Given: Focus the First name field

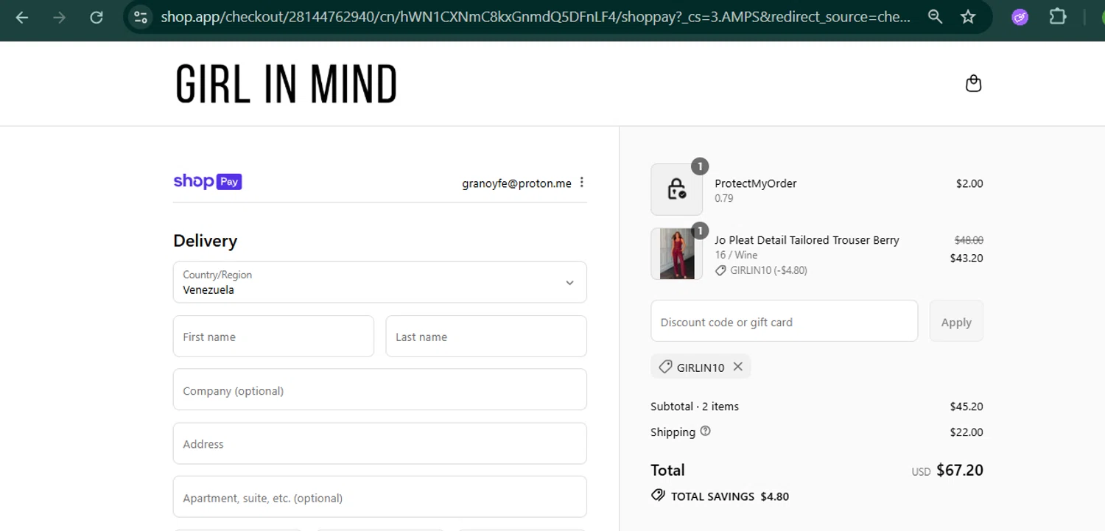Looking at the screenshot, I should [273, 337].
